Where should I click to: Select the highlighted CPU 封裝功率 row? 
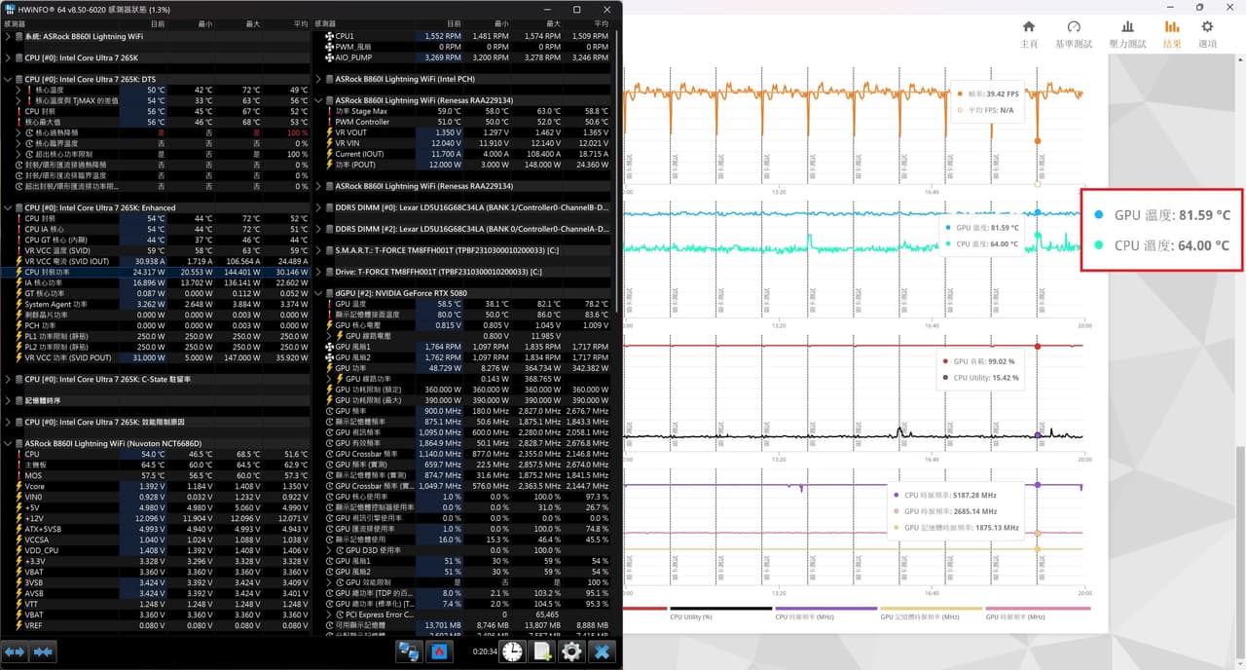tap(156, 272)
